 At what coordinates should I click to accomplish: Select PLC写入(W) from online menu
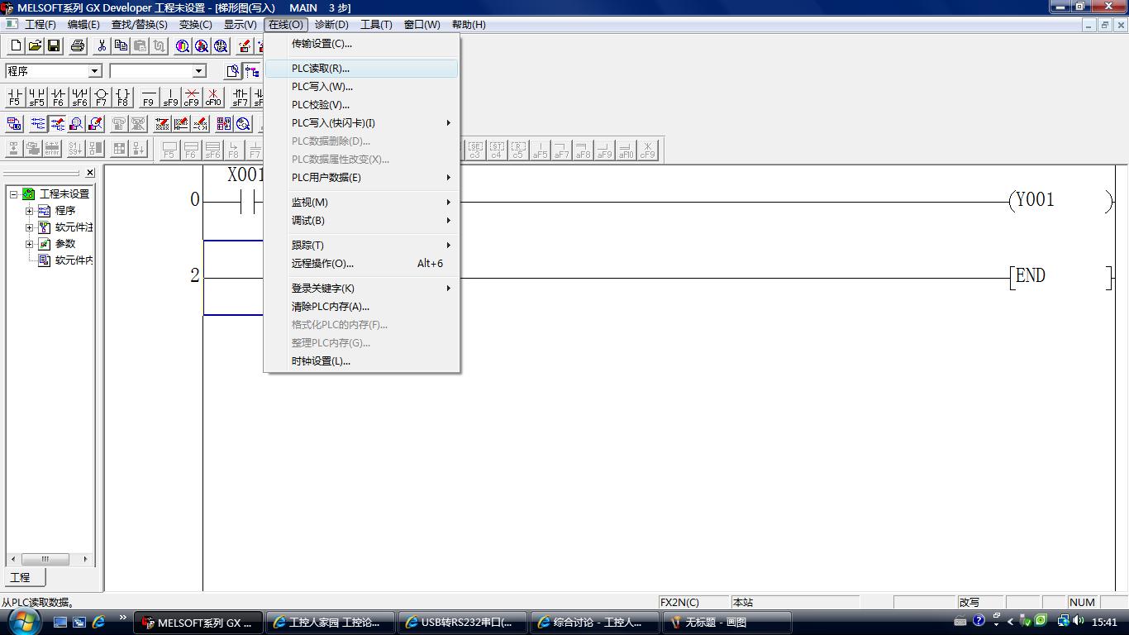(322, 87)
